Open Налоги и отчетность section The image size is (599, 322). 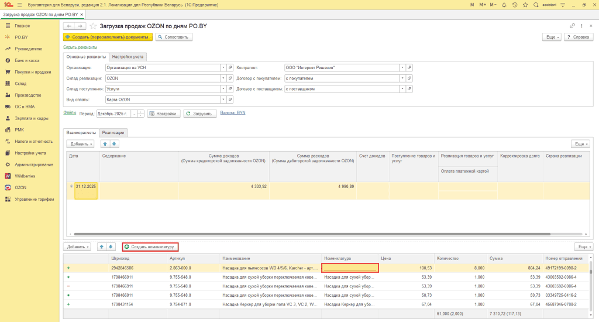(33, 141)
